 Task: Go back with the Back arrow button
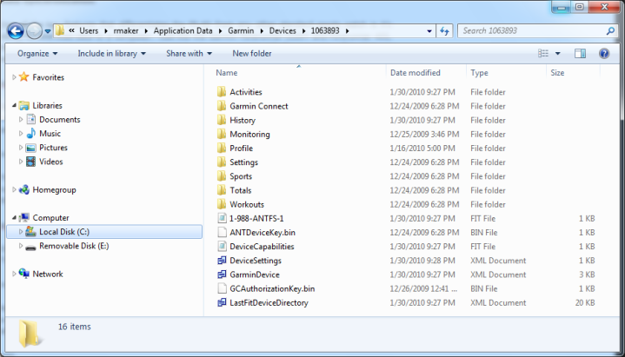(x=16, y=30)
